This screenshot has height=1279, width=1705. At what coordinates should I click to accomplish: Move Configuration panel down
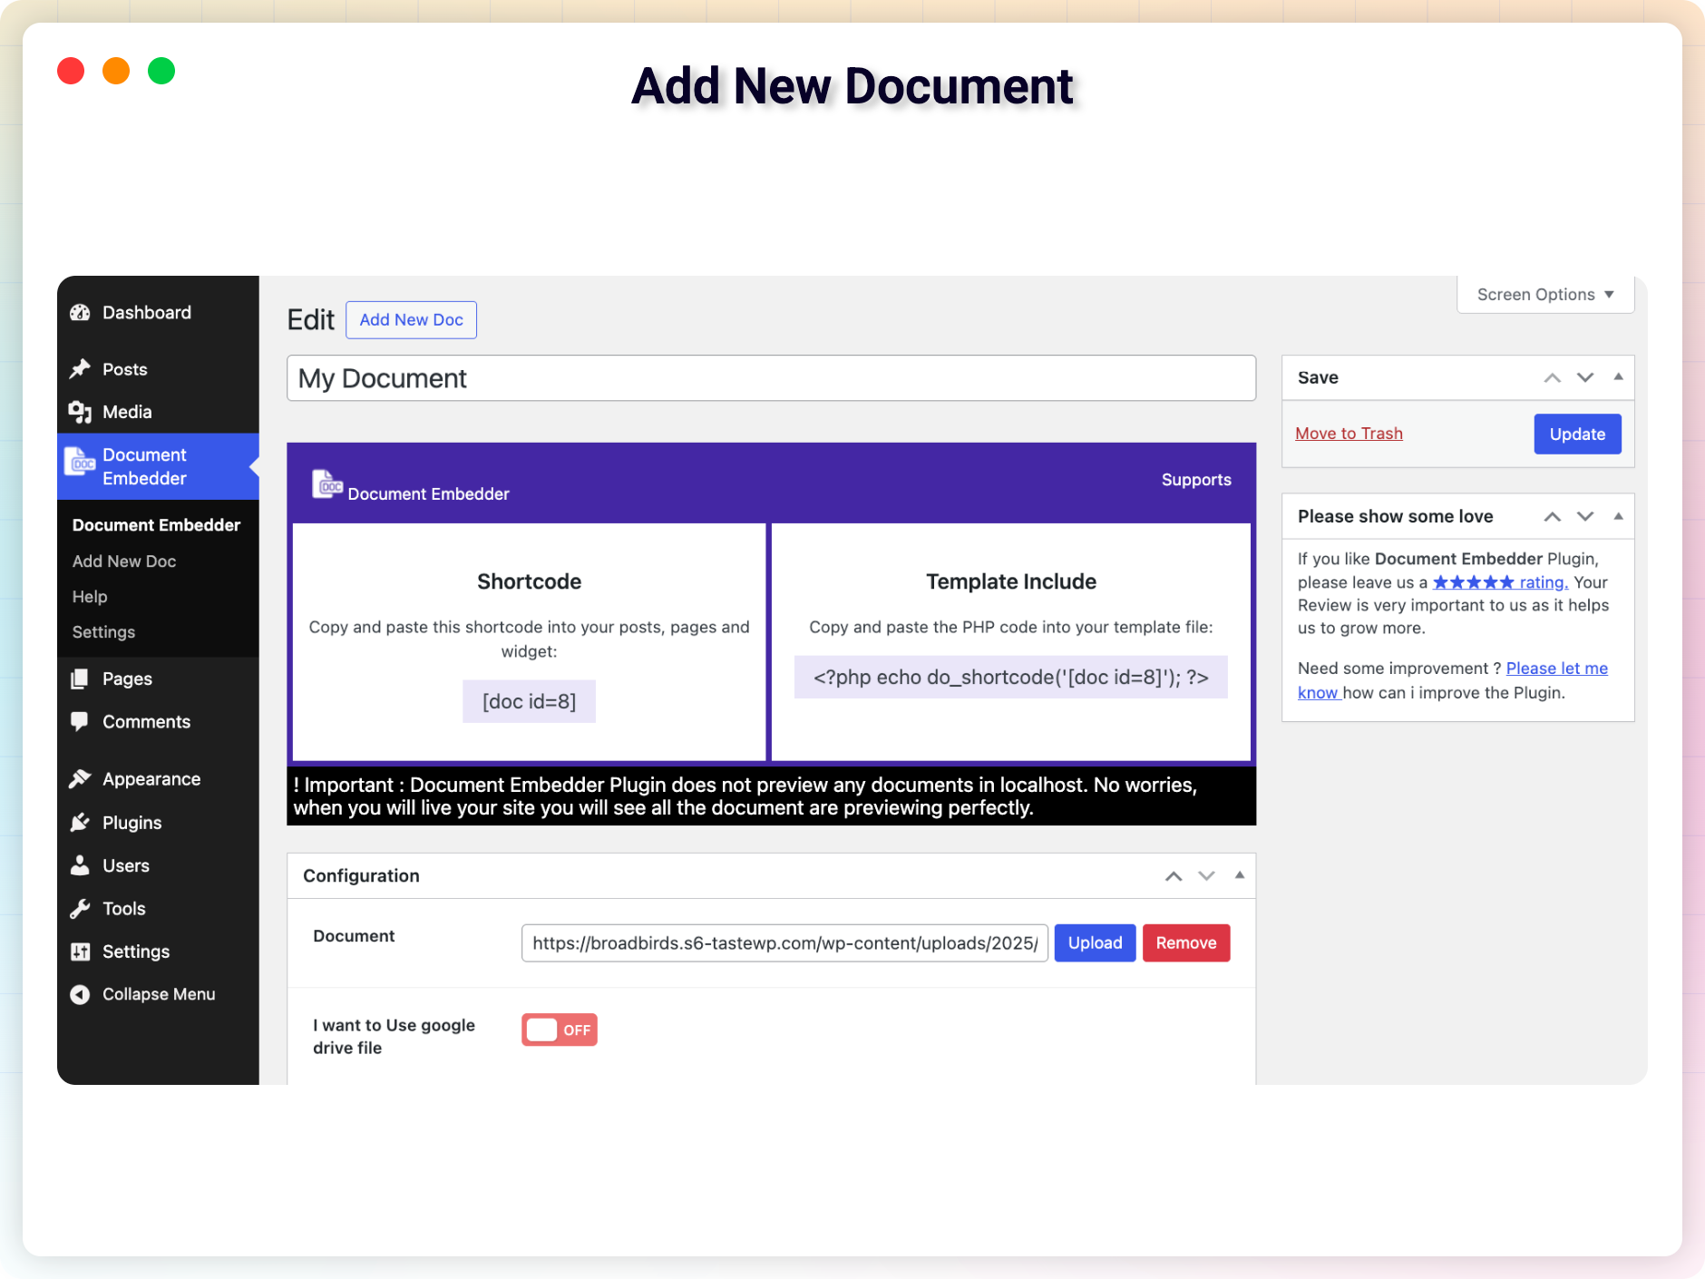1206,876
